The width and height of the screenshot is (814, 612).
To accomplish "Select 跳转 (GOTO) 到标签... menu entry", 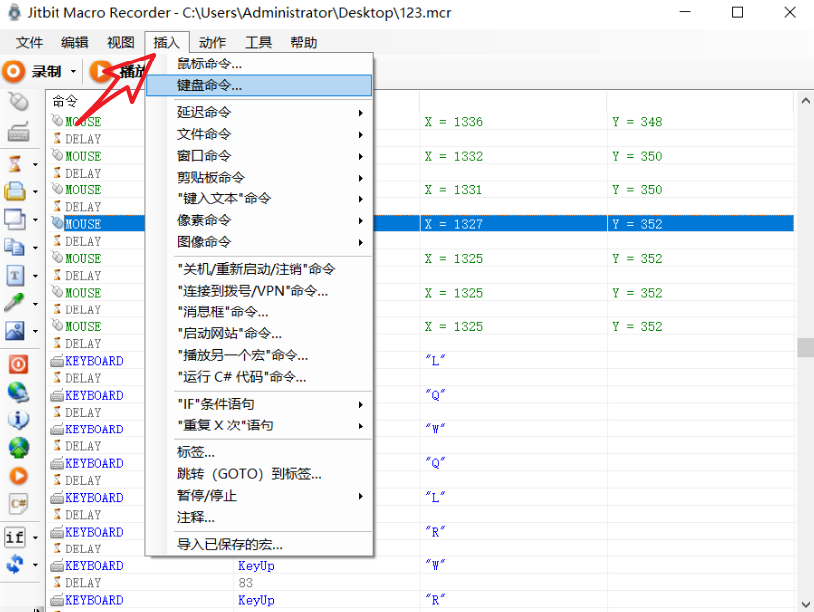I will pyautogui.click(x=259, y=474).
